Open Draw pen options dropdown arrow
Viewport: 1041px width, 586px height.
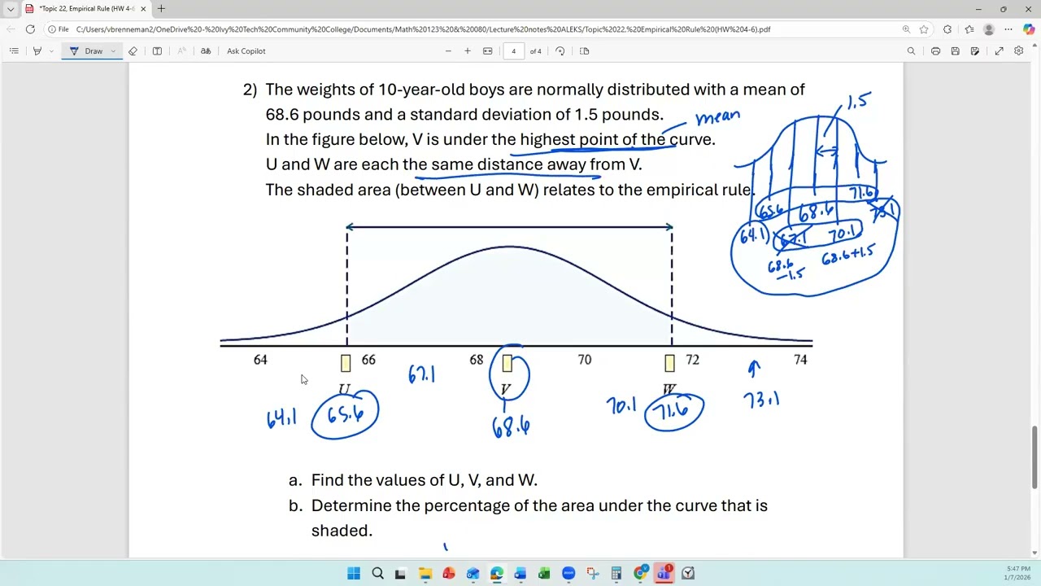pos(113,50)
